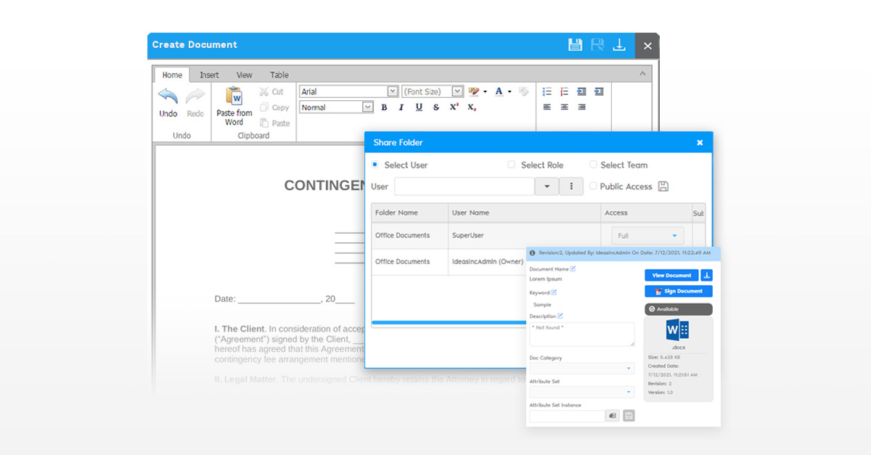Click download icon beside View Document
This screenshot has width=871, height=455.
(707, 276)
